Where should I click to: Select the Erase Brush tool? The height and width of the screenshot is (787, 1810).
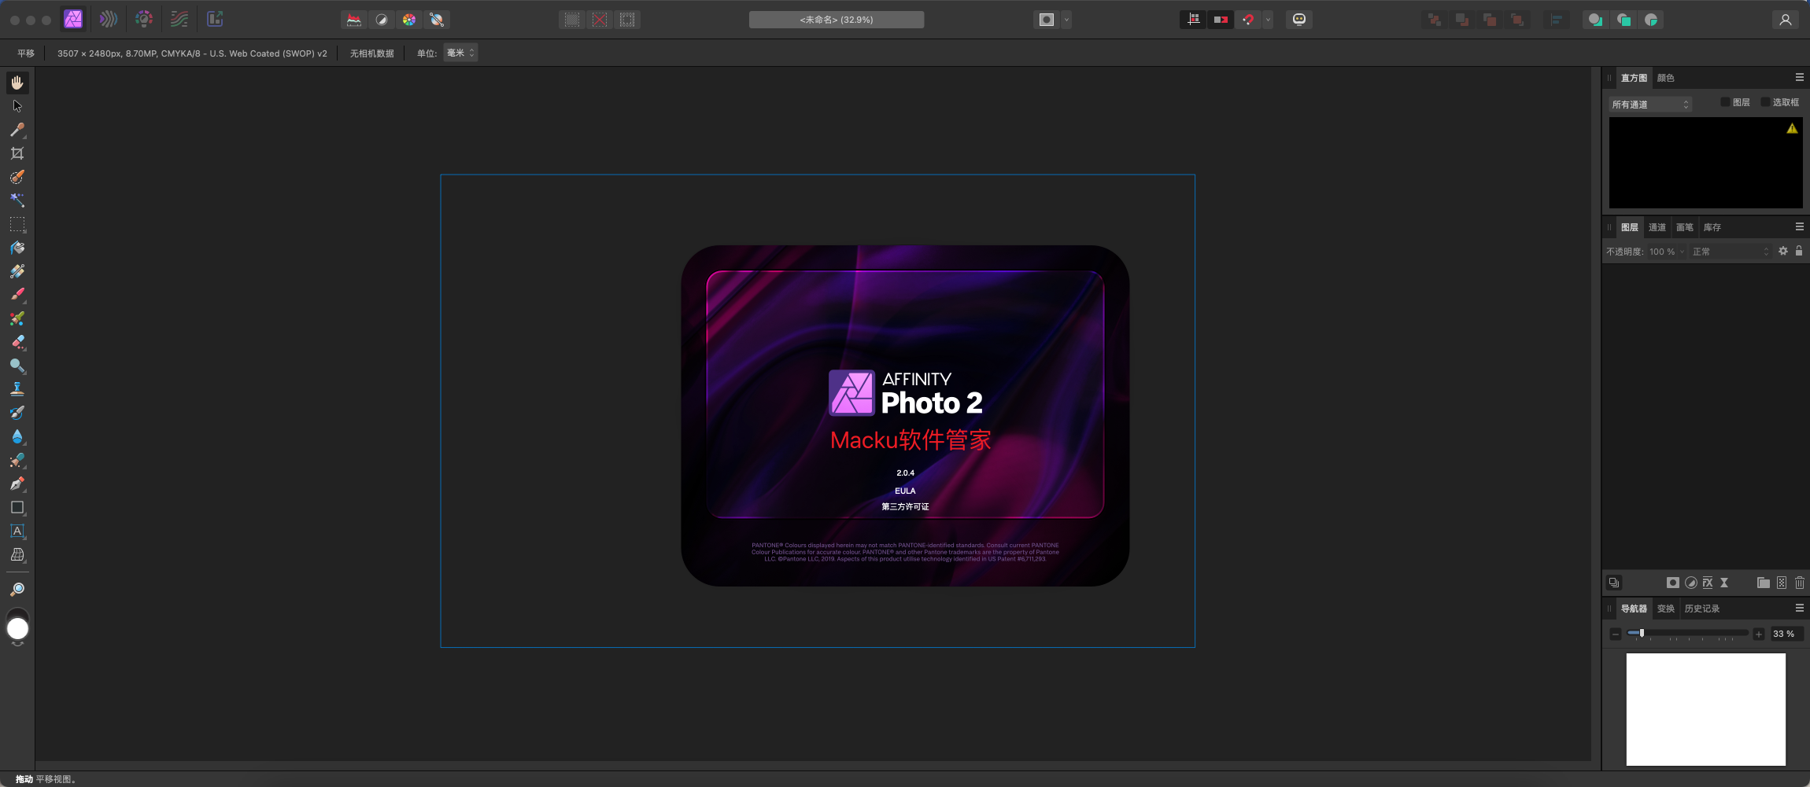17,342
